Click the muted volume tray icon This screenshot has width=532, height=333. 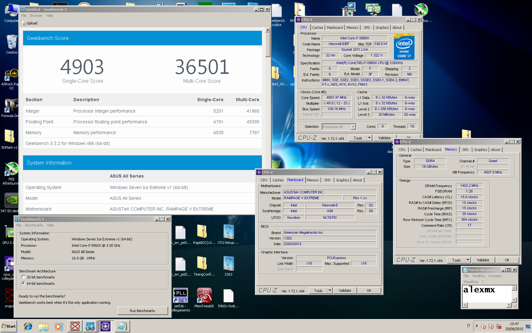click(x=484, y=326)
